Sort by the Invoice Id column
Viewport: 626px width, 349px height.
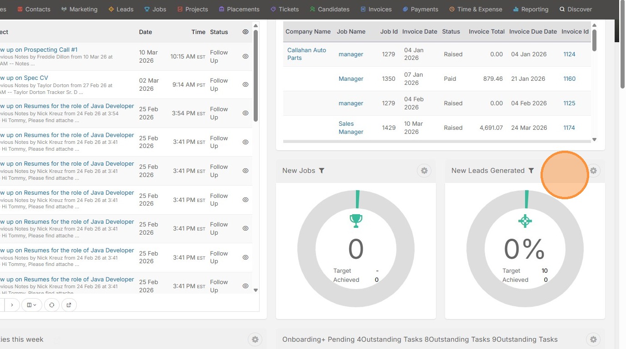[575, 31]
